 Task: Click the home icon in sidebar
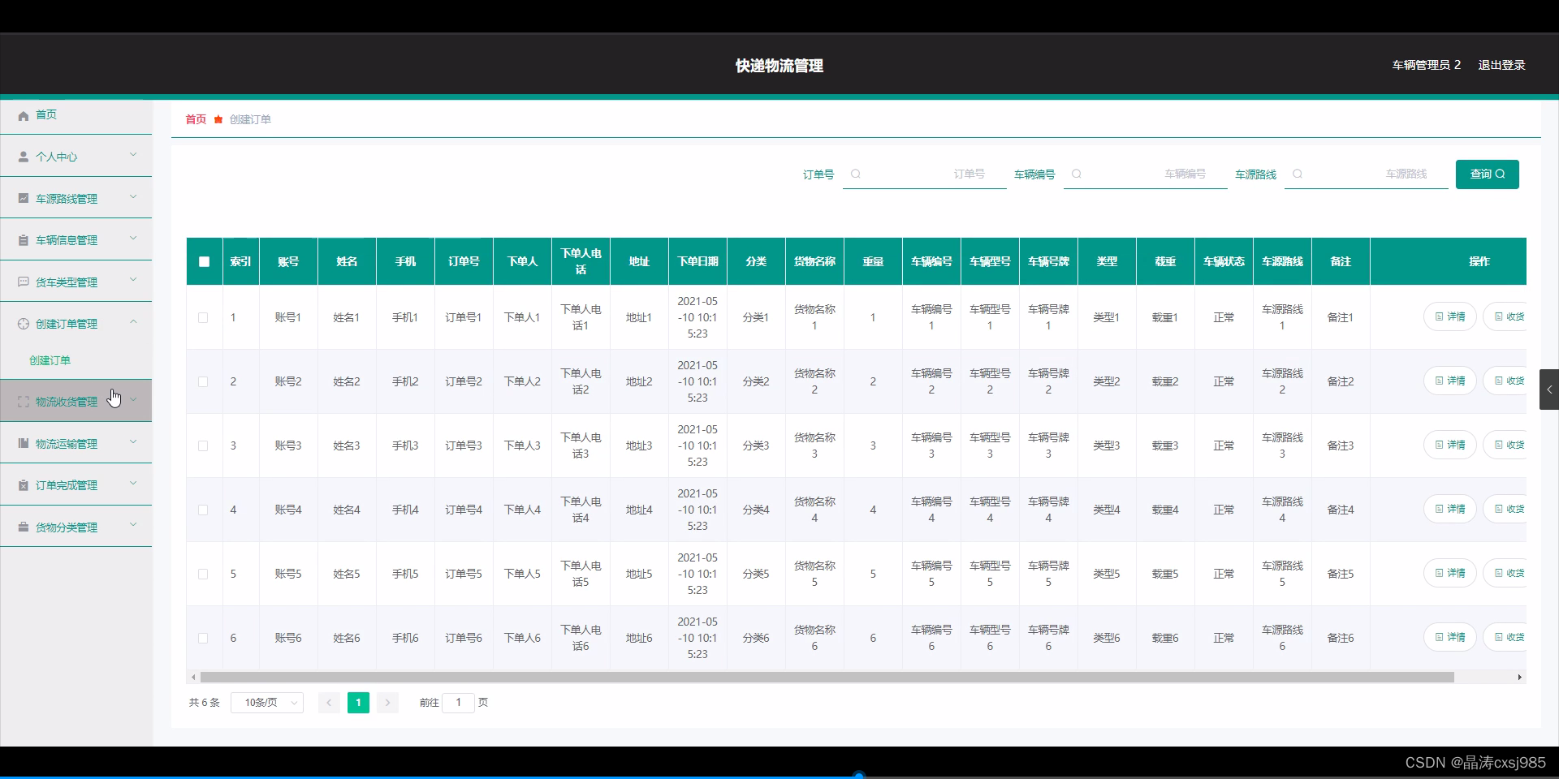pos(24,115)
